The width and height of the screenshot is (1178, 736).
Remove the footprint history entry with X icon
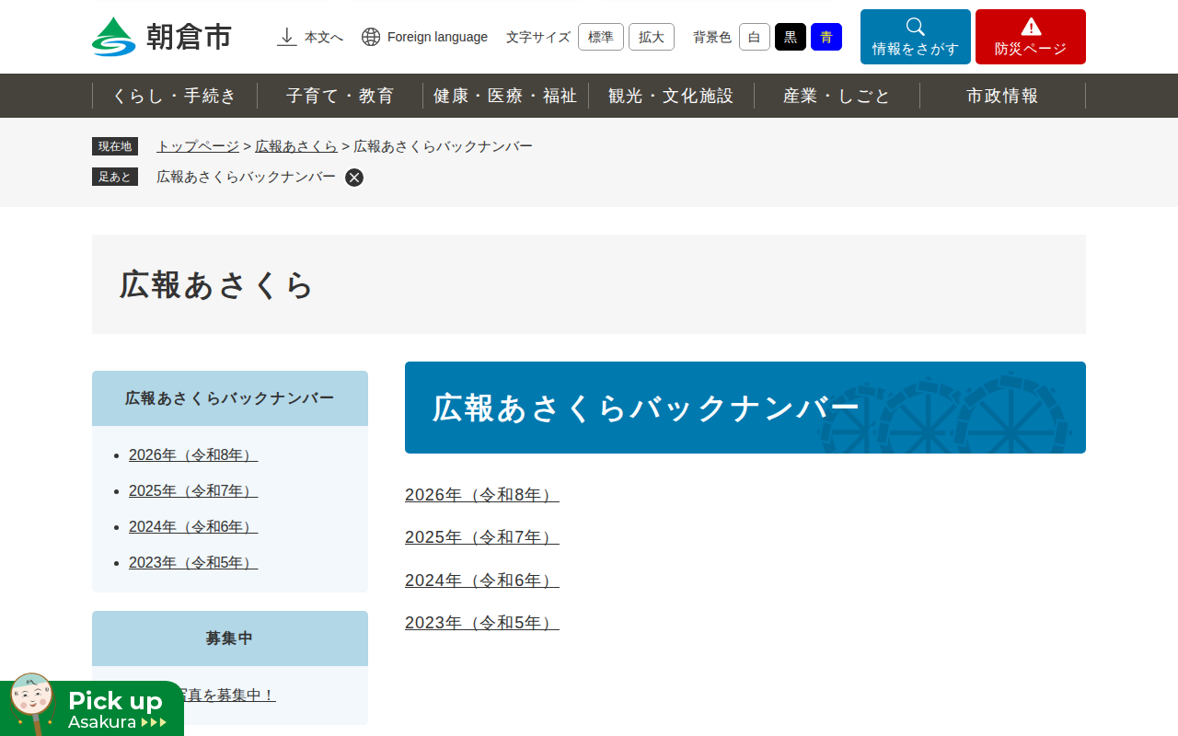[x=354, y=178]
